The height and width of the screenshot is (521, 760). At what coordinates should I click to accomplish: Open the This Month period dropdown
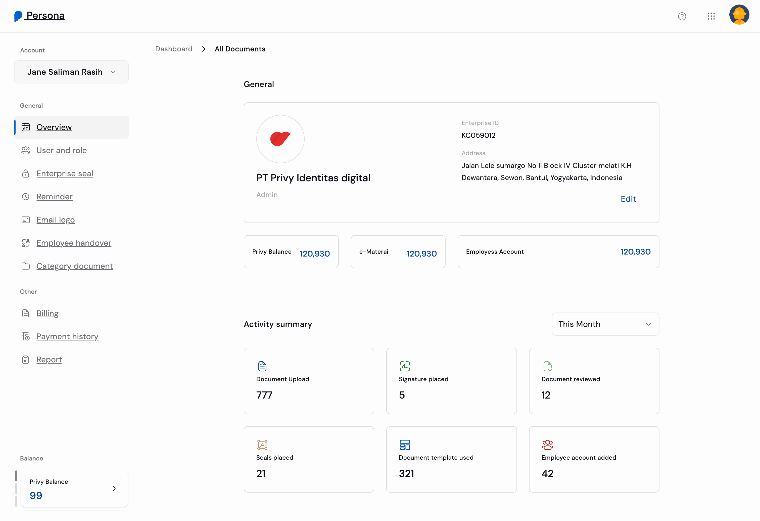click(605, 324)
